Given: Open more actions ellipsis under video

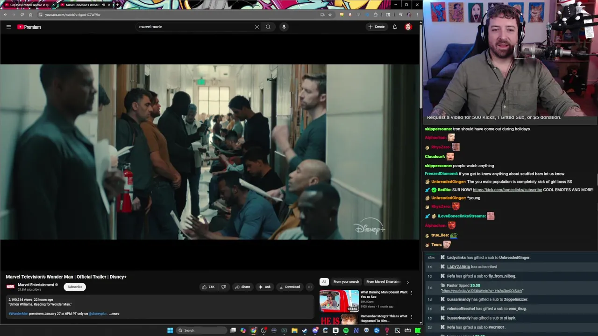Looking at the screenshot, I should [x=309, y=287].
